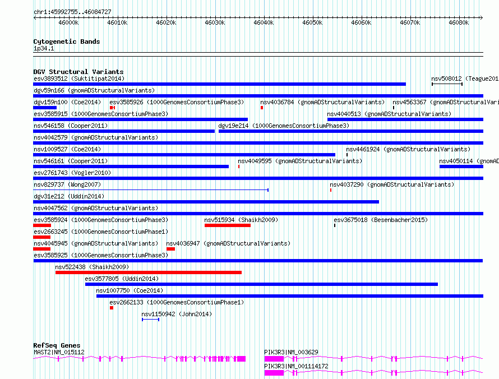Viewport: 499px width, 379px height.
Task: Select nsv546158 (Cooper2011) label
Action: (71, 126)
